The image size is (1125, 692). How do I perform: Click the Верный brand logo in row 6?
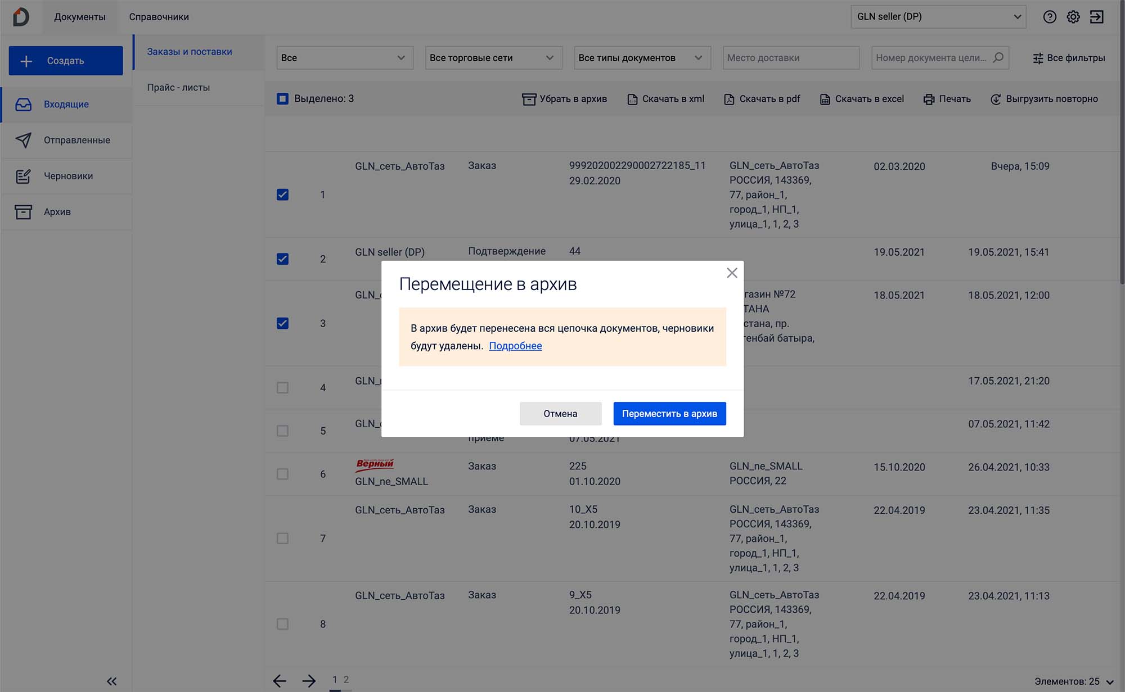click(375, 464)
